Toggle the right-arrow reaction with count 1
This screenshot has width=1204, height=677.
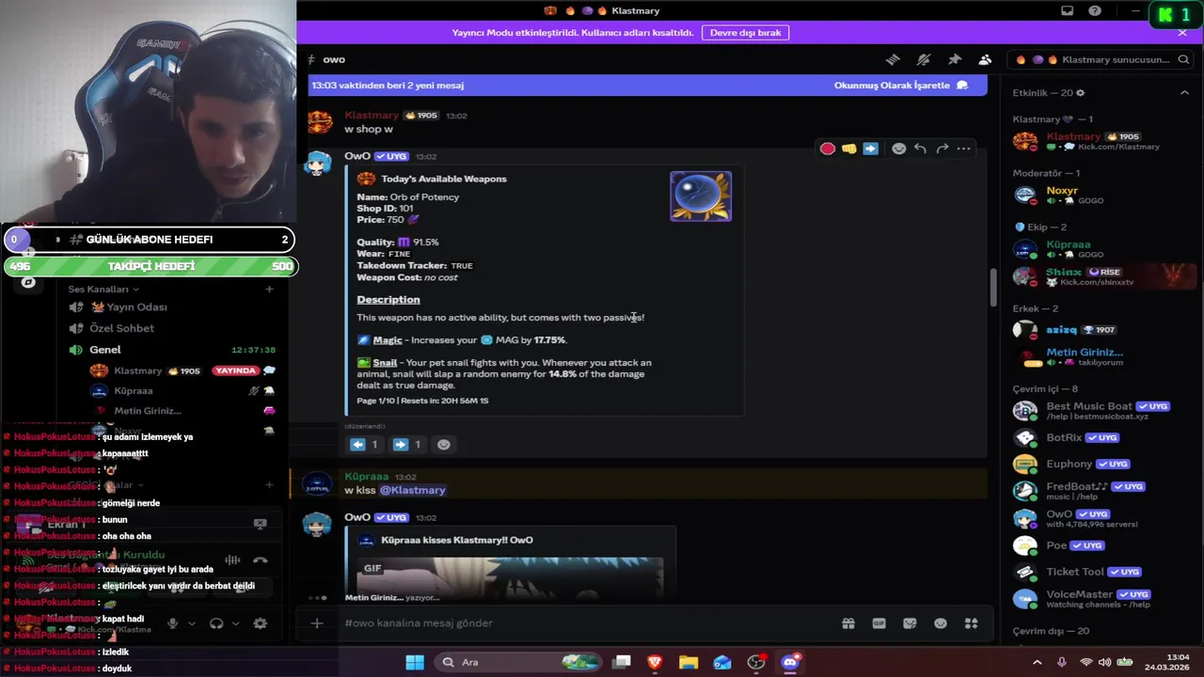click(408, 445)
